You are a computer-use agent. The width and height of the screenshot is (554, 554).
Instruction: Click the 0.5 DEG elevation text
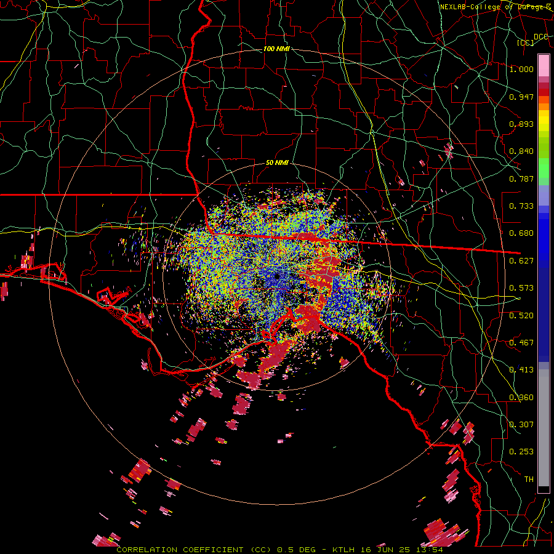click(x=296, y=550)
